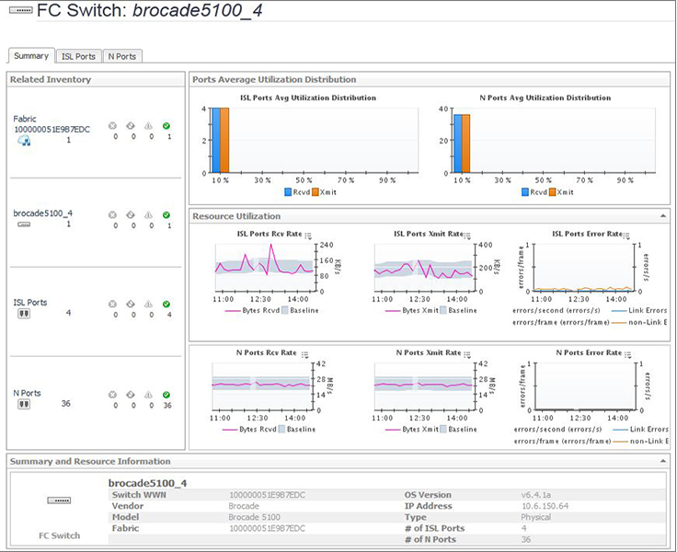
Task: Click the N Ports row normal green status icon
Action: click(166, 395)
